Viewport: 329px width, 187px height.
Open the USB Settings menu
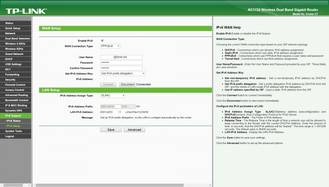(x=16, y=64)
